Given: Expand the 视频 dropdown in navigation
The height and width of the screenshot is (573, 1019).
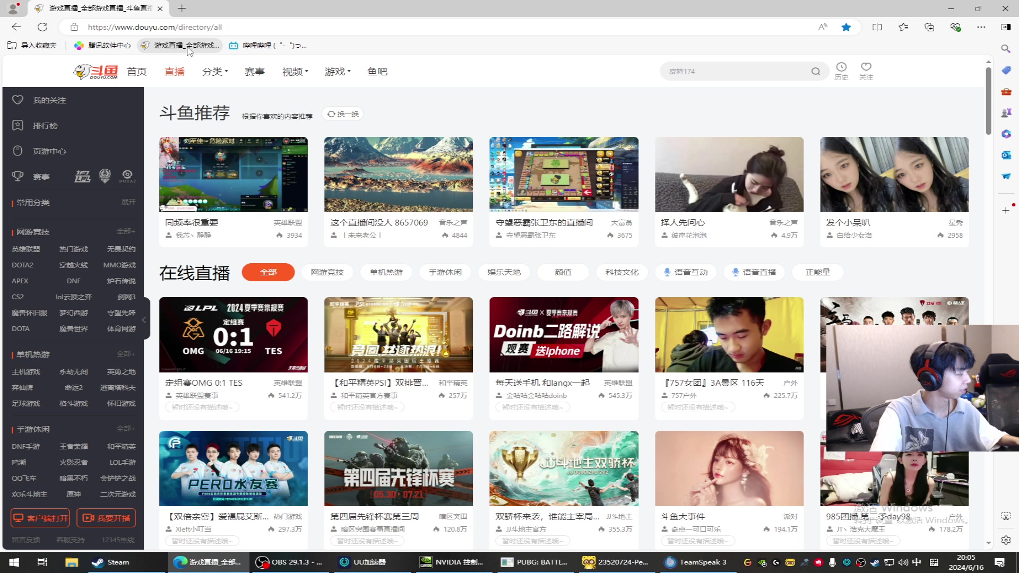Looking at the screenshot, I should click(295, 72).
